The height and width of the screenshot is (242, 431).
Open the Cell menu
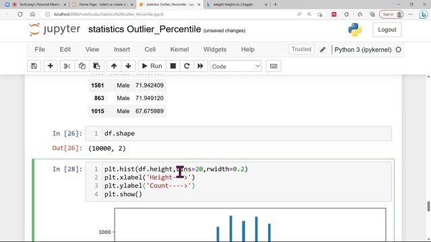pyautogui.click(x=150, y=50)
